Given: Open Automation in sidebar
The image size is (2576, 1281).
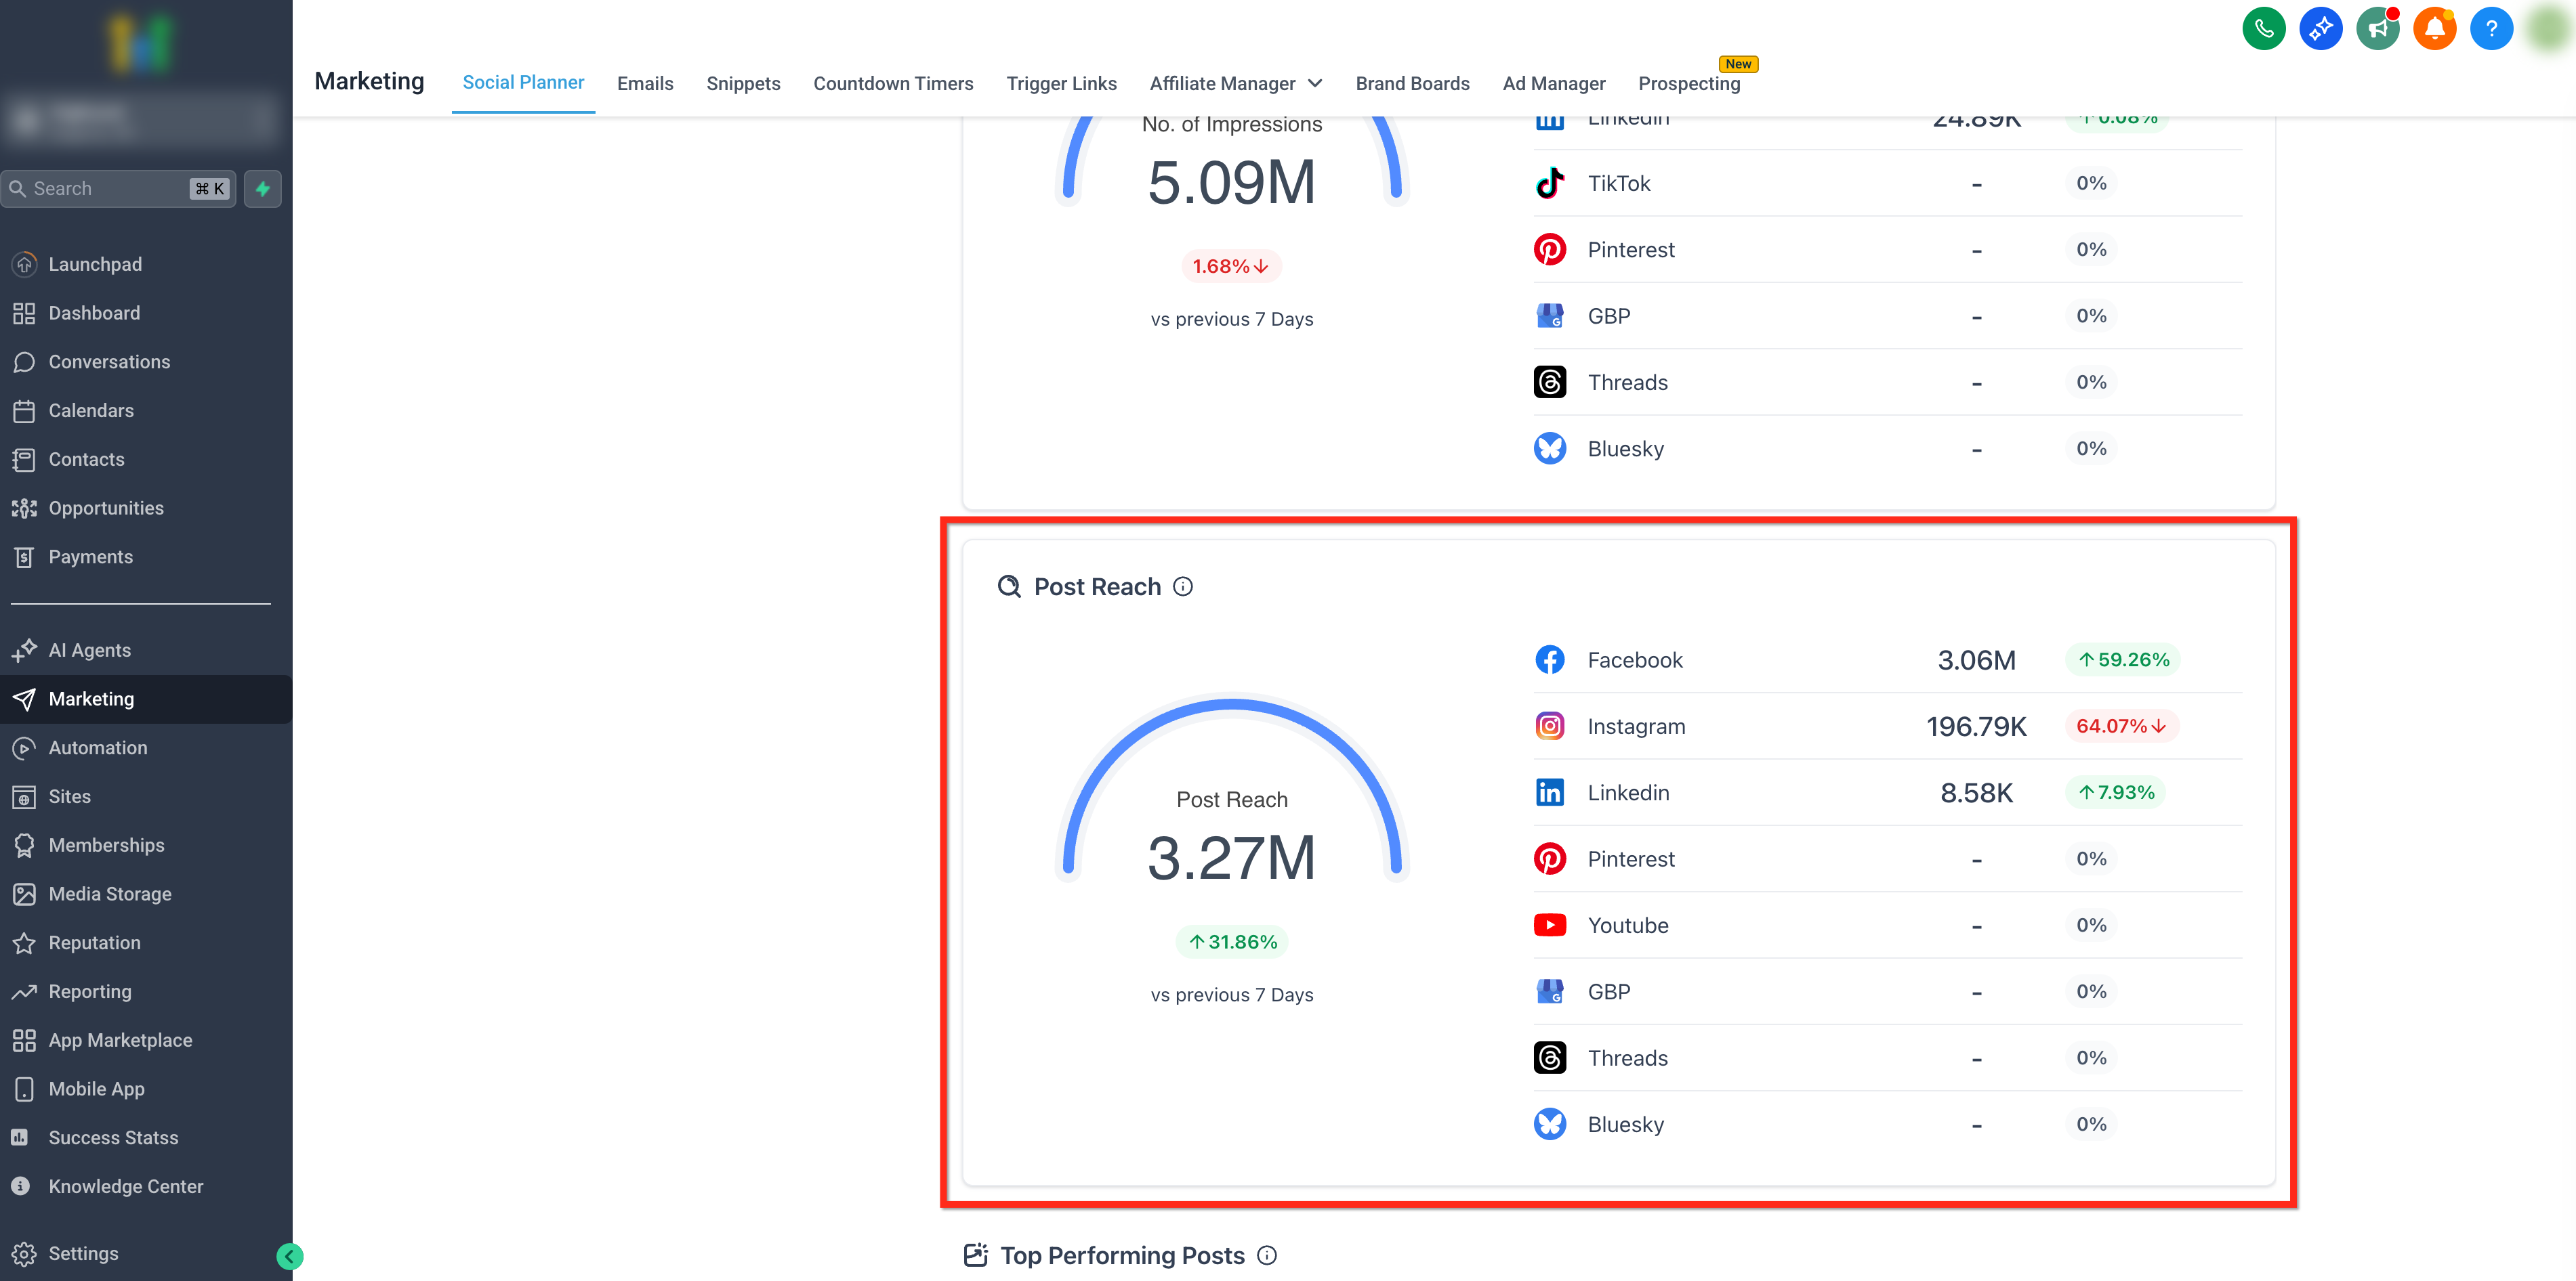Looking at the screenshot, I should click(146, 748).
